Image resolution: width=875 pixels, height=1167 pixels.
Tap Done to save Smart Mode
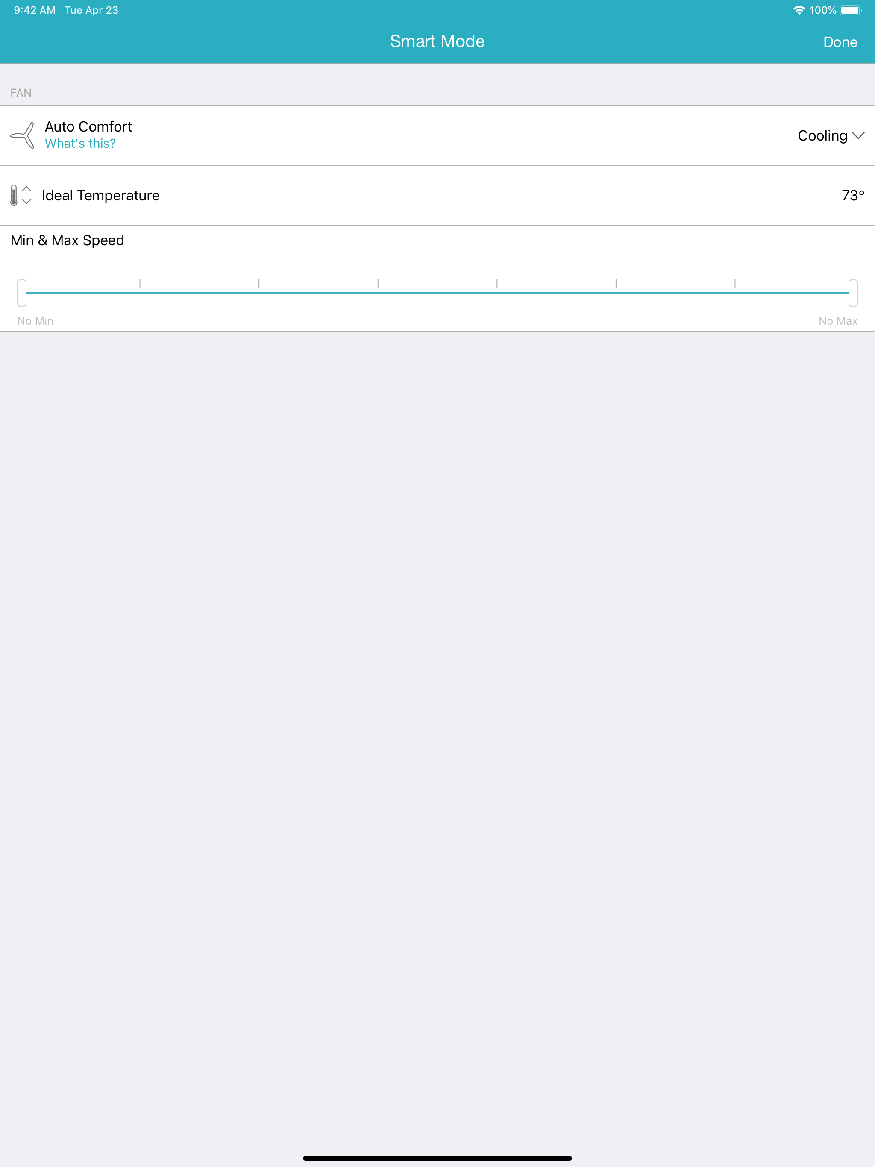(x=840, y=42)
